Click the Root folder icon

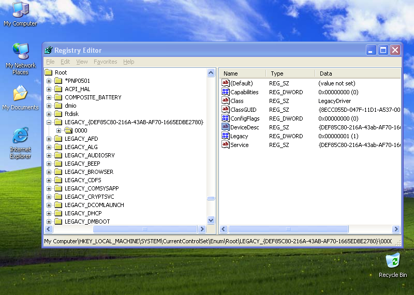(48, 72)
